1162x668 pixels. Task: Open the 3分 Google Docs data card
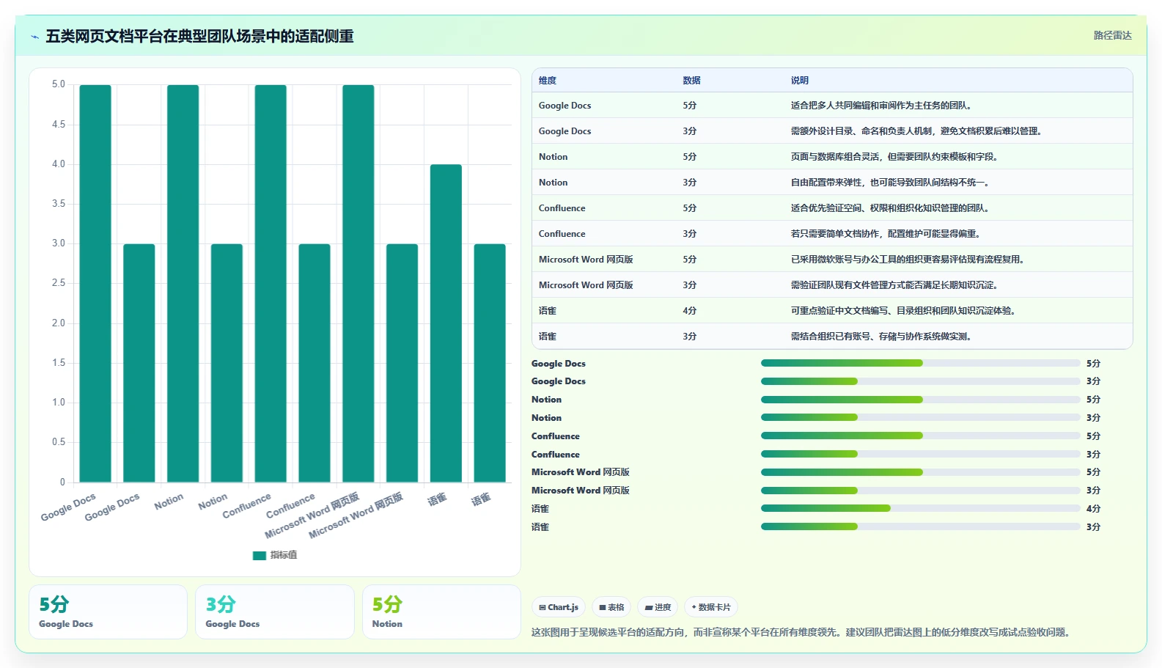(274, 612)
